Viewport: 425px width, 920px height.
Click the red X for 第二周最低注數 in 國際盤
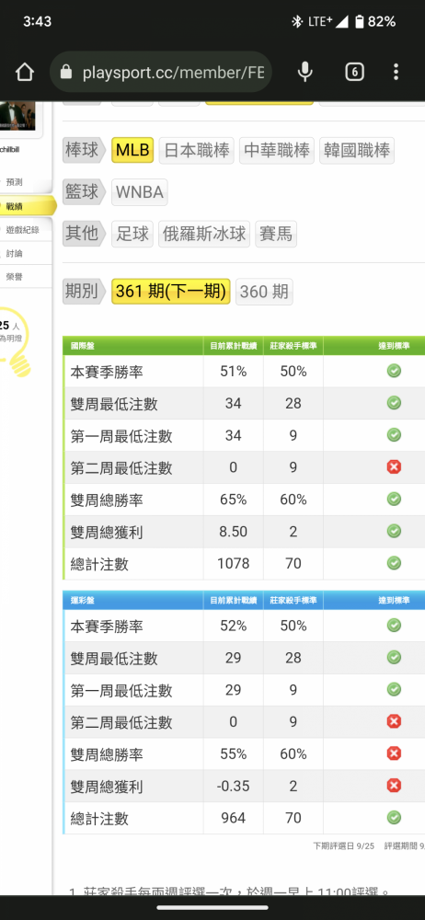394,467
